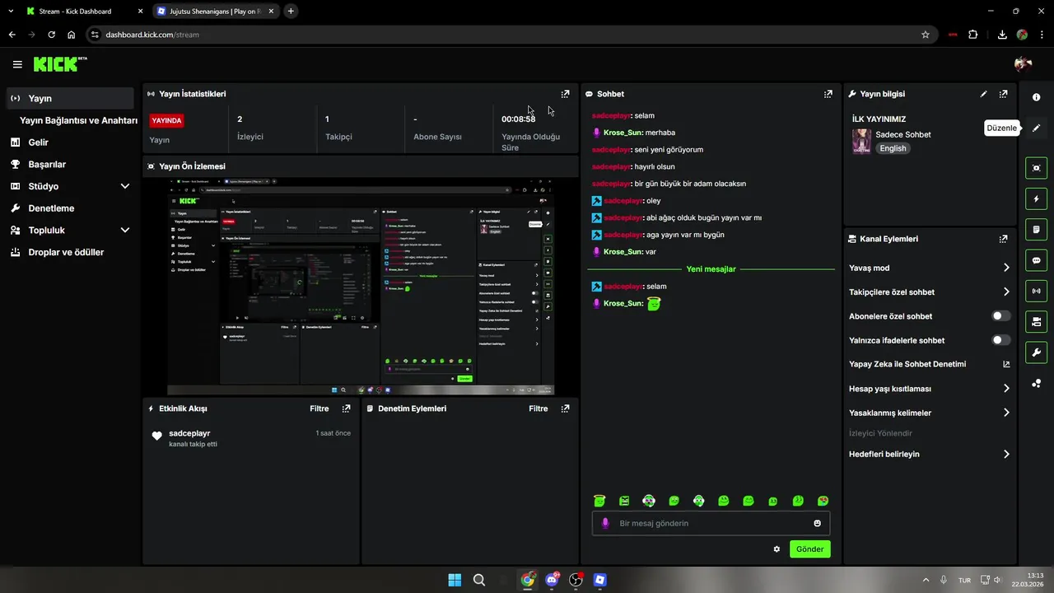Screen dimensions: 1054x593
Task: Pop out the Etkinlik Akışı panel
Action: point(346,409)
